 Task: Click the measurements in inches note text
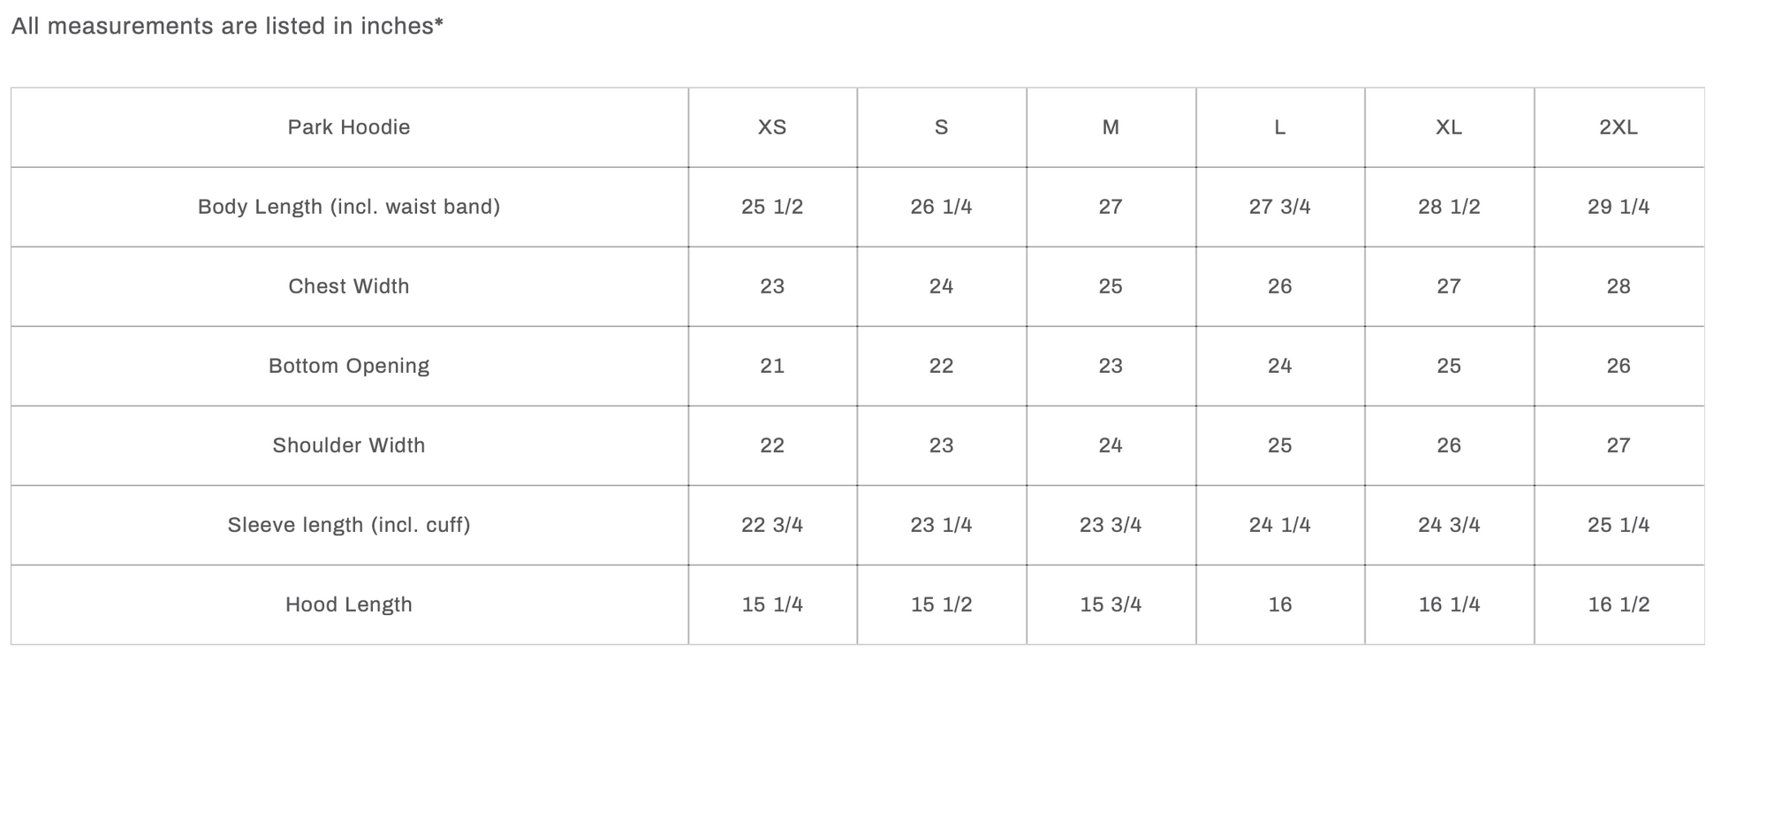pos(227,27)
